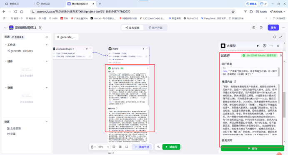
Task: Copy 推理内容 in the 试运行 panel
Action: 235,81
